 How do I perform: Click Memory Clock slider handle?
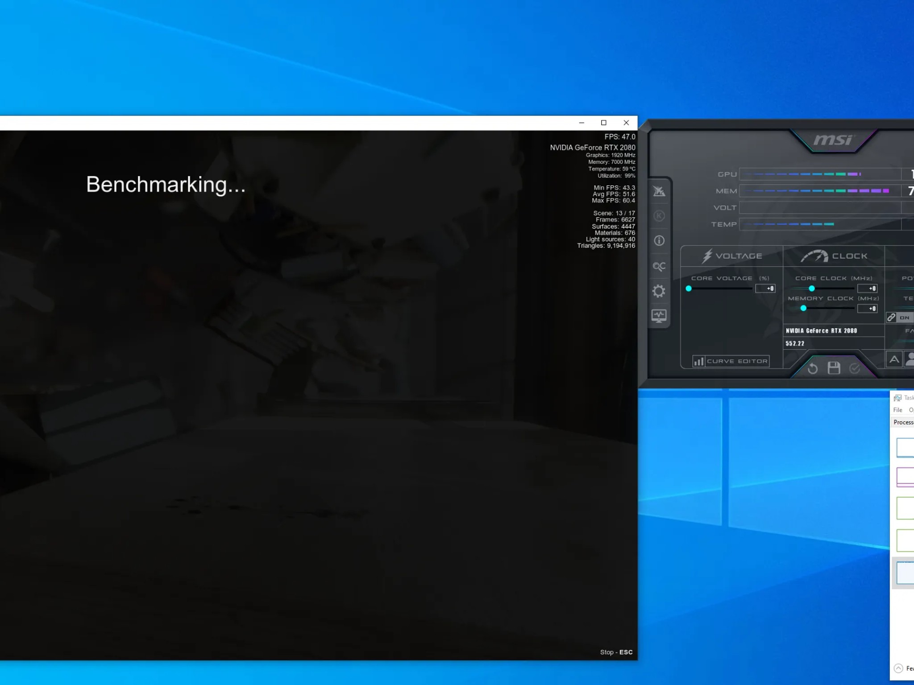tap(803, 308)
